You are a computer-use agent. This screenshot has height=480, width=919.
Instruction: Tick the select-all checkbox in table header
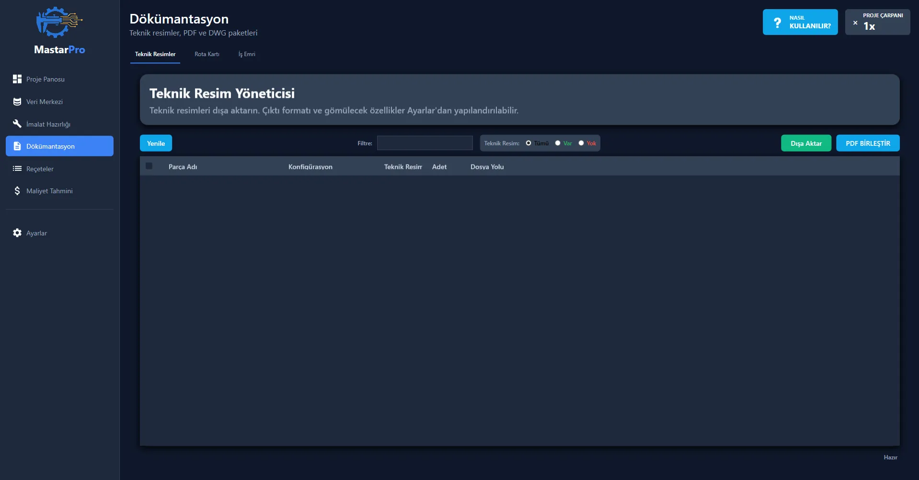pos(149,166)
